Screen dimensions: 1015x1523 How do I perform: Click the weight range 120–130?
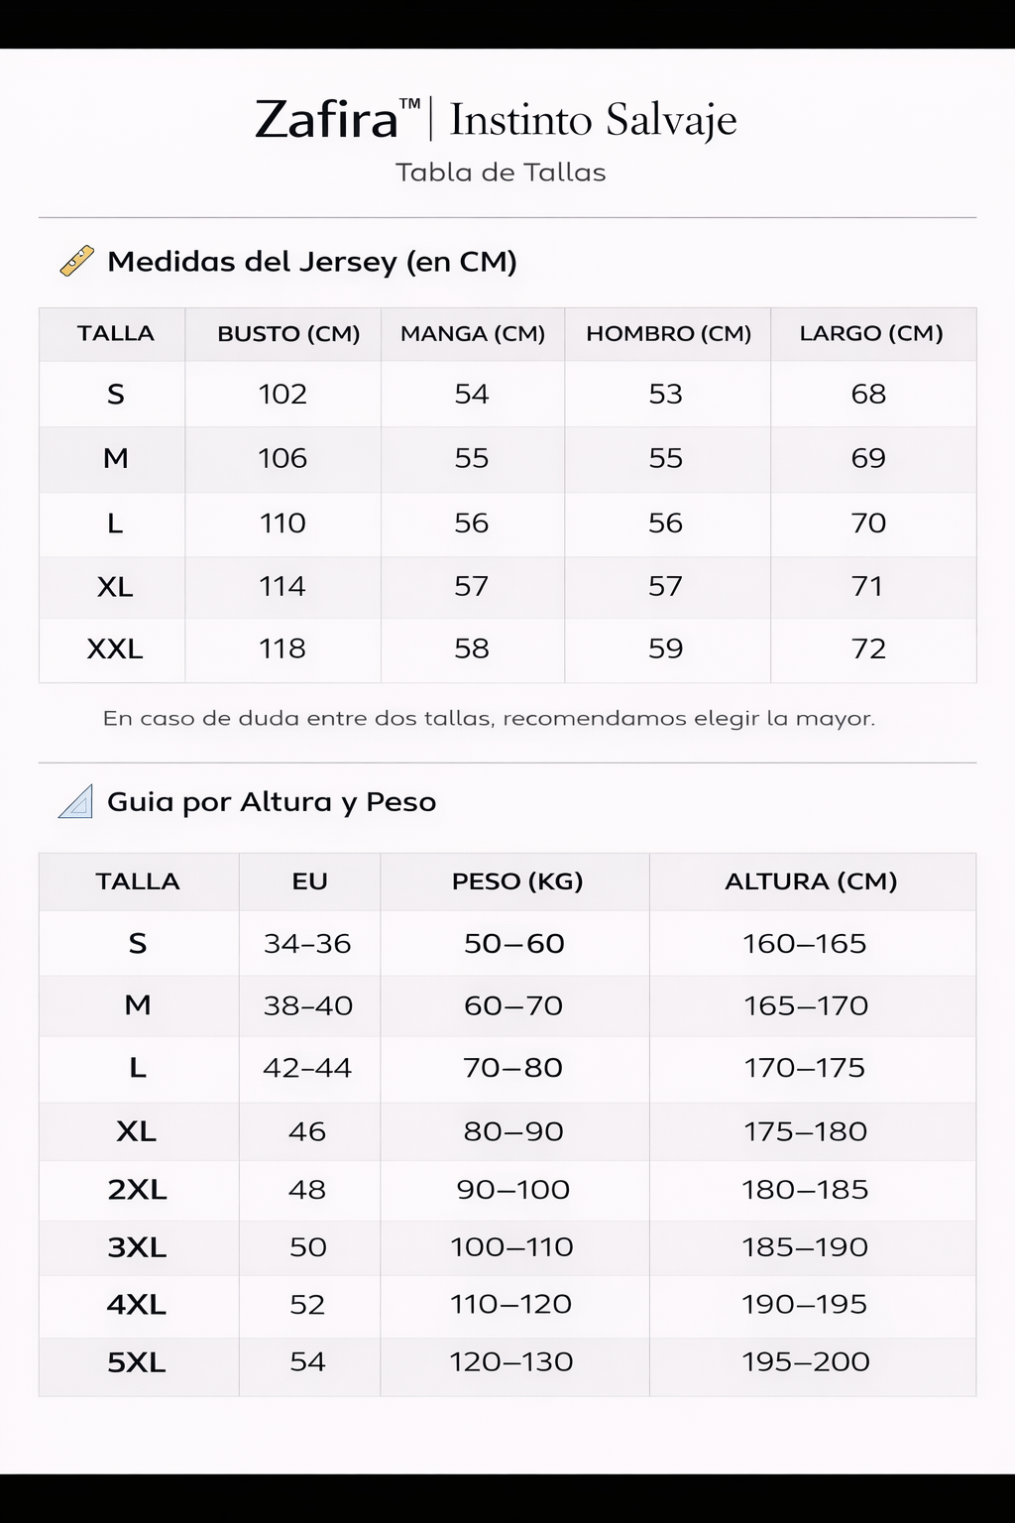point(511,1361)
